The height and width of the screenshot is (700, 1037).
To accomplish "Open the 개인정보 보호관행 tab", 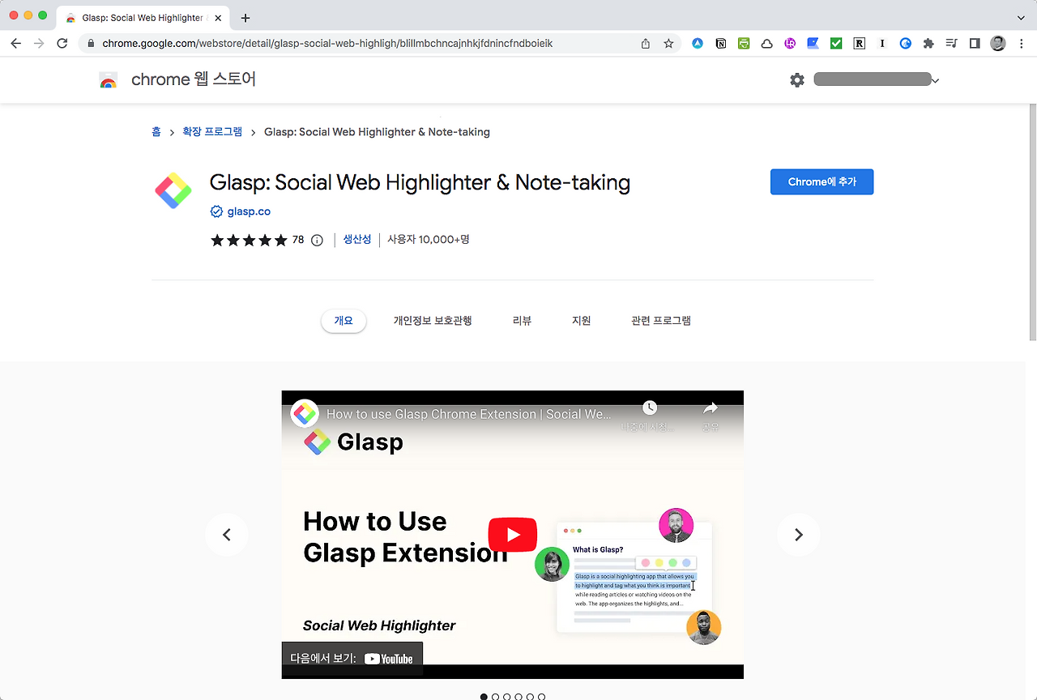I will (433, 321).
